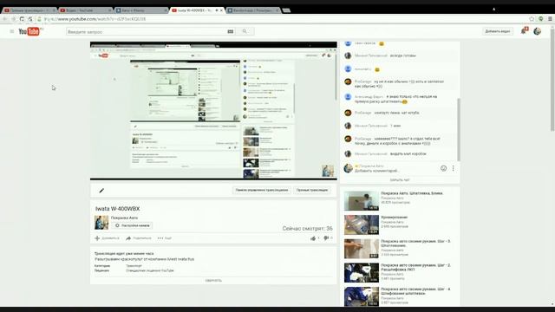
Task: Switch to the first browser tab
Action: (x=29, y=10)
